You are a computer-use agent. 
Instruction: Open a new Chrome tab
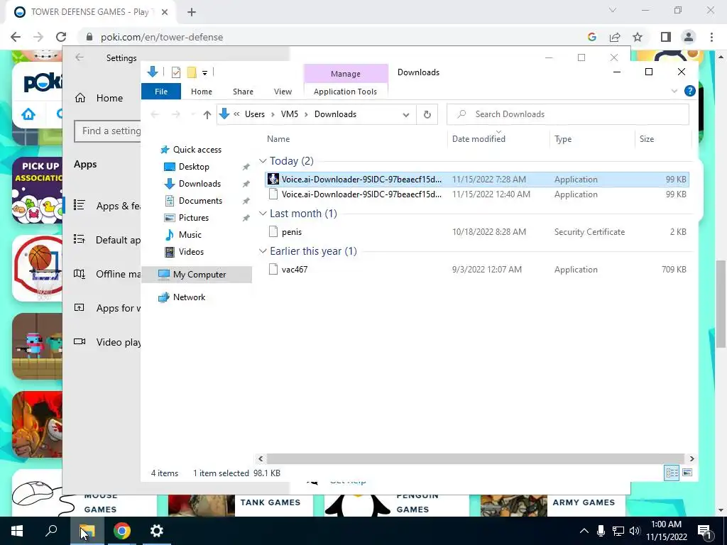[192, 12]
